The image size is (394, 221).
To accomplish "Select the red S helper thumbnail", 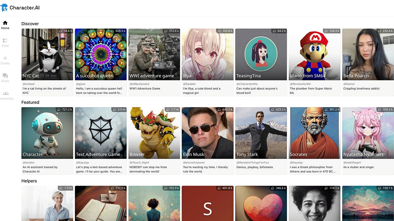I will [207, 203].
